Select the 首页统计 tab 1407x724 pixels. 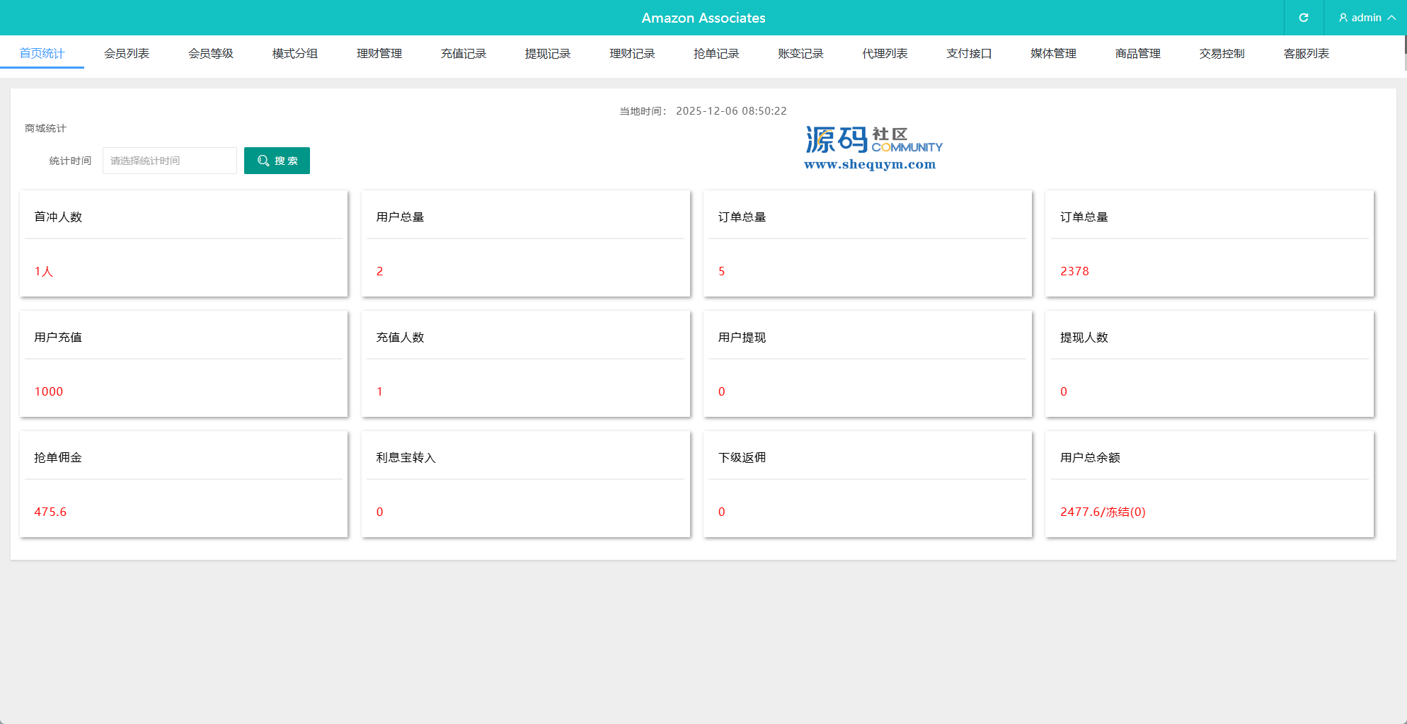click(x=42, y=54)
